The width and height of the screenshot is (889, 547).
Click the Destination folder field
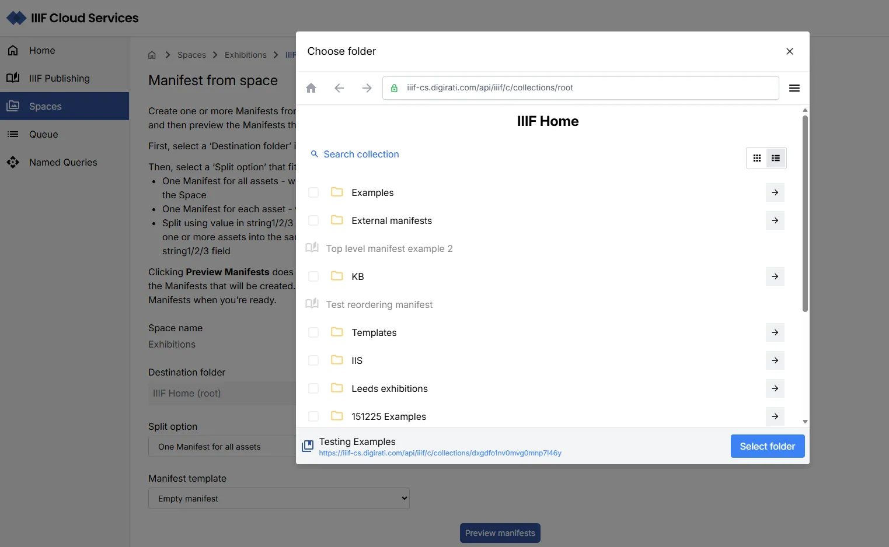(x=222, y=394)
